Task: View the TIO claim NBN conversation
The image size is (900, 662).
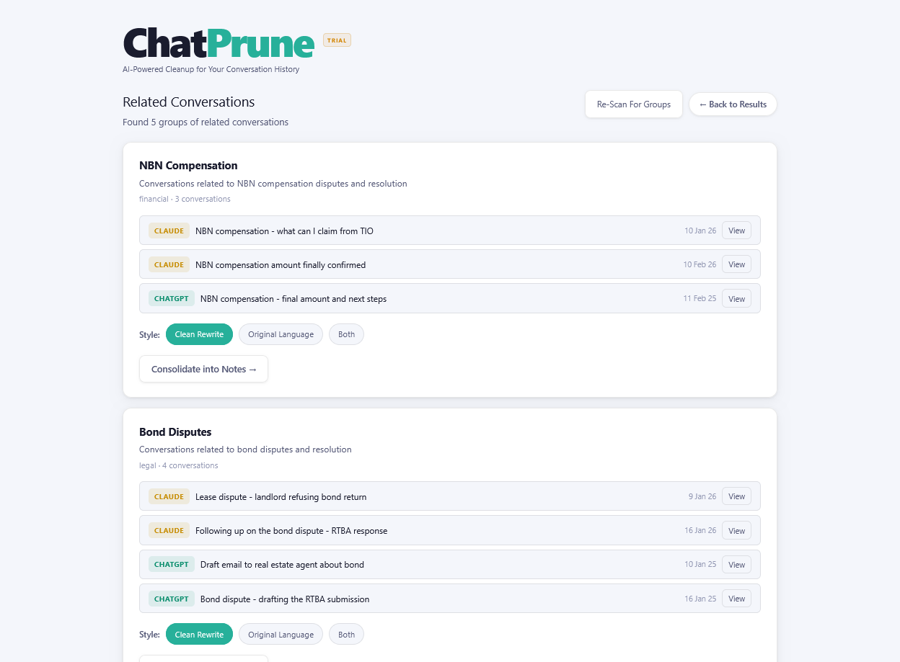Action: [736, 231]
